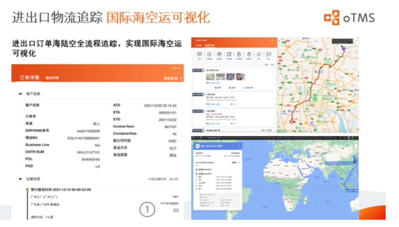Switch to the 物流详情 tab
Image resolution: width=399 pixels, height=227 pixels.
pyautogui.click(x=52, y=78)
